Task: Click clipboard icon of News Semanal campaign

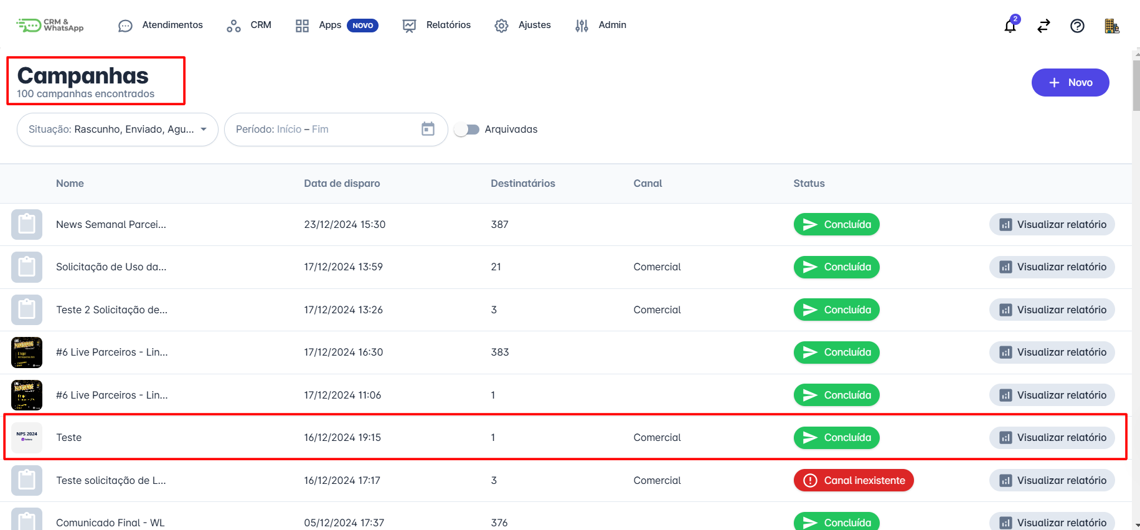Action: tap(27, 224)
